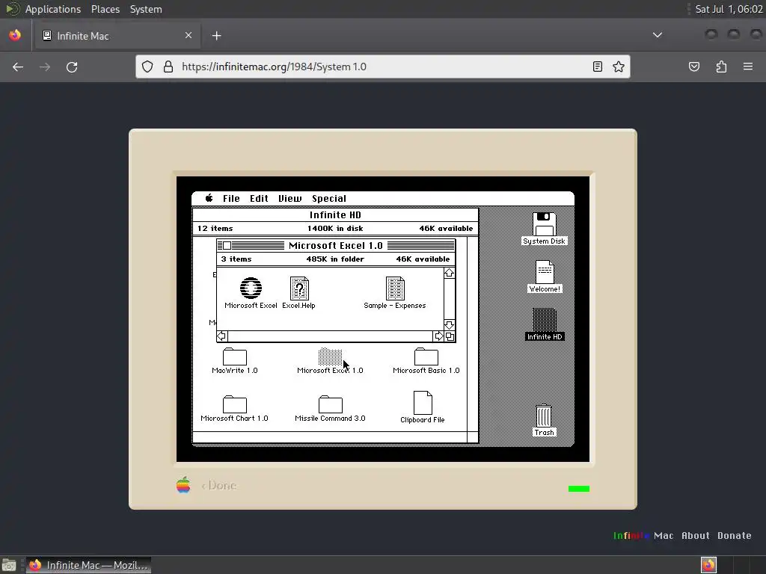Click the clock showing Sat Jul 1

coord(729,9)
